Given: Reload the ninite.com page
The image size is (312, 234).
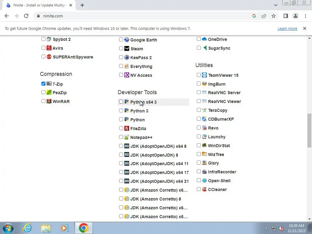Looking at the screenshot, I should click(26, 16).
